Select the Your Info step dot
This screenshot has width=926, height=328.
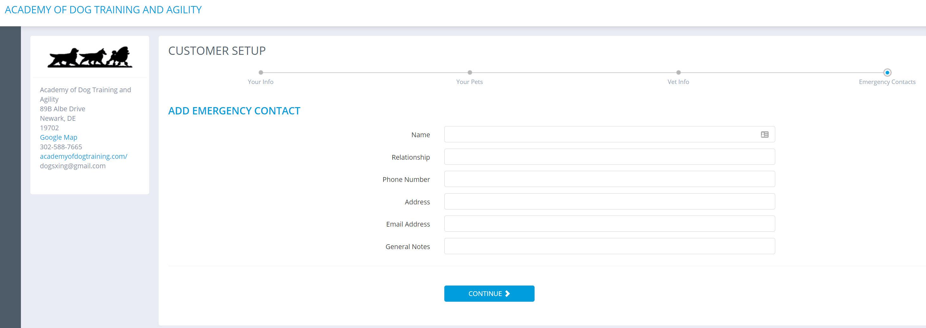[x=261, y=73]
